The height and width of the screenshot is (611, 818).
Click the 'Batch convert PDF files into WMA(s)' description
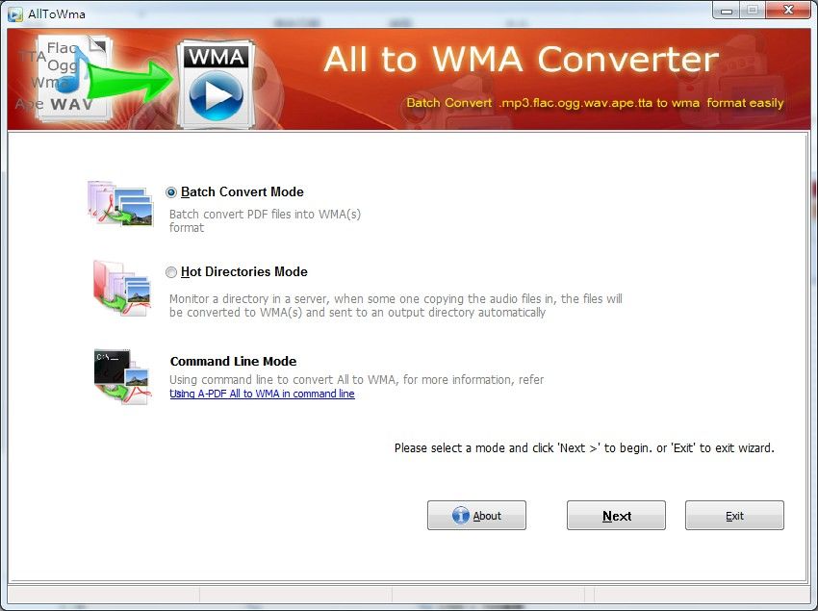tap(265, 220)
